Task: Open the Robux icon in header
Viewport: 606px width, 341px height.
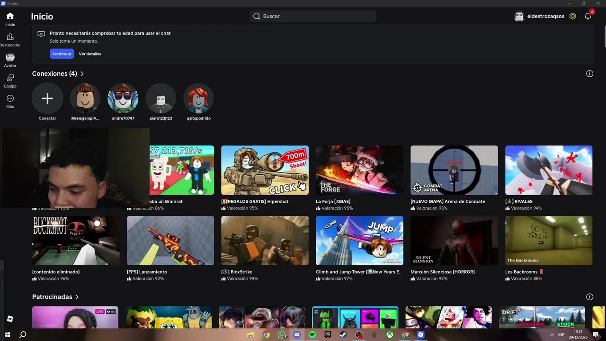Action: pos(572,16)
